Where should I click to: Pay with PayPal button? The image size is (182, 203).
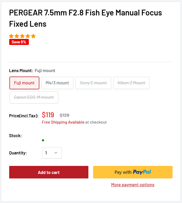pos(133,172)
